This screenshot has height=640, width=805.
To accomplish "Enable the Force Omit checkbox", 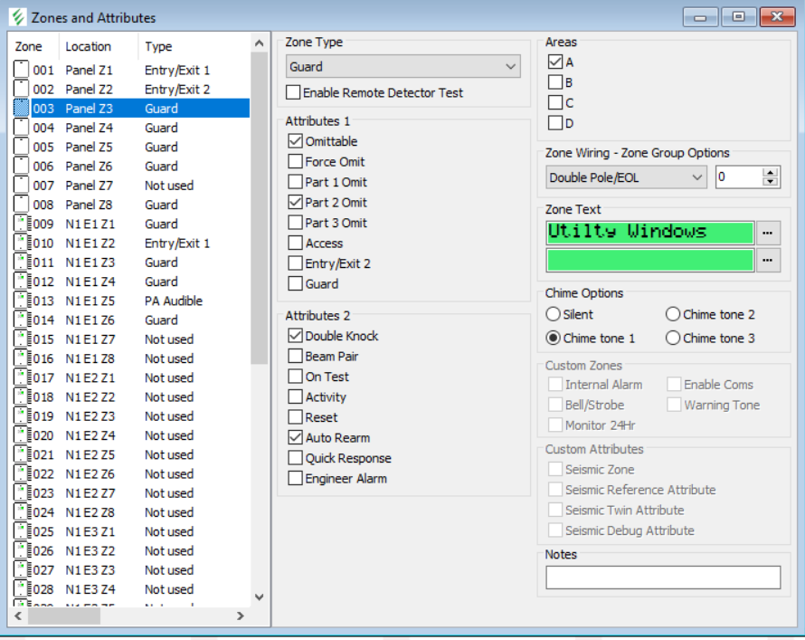I will tap(296, 162).
